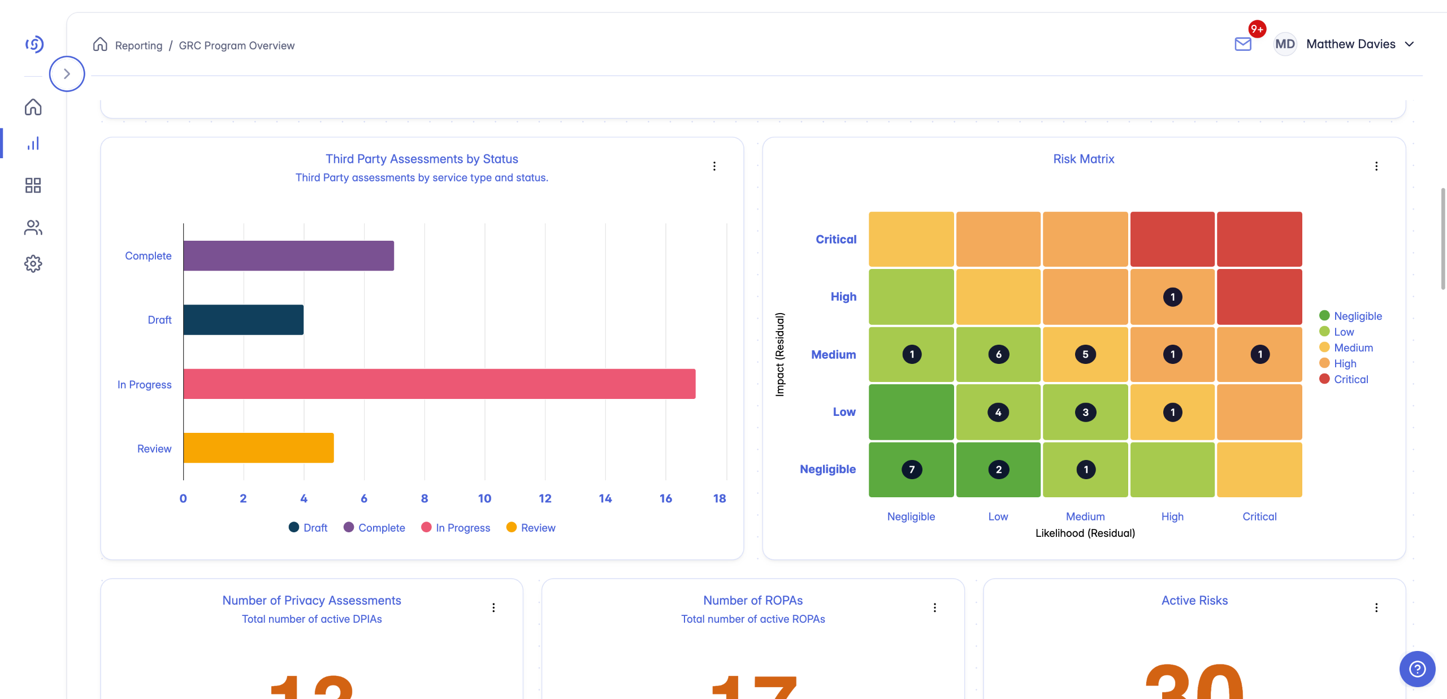Click the help question mark button
1447x699 pixels.
[x=1417, y=669]
